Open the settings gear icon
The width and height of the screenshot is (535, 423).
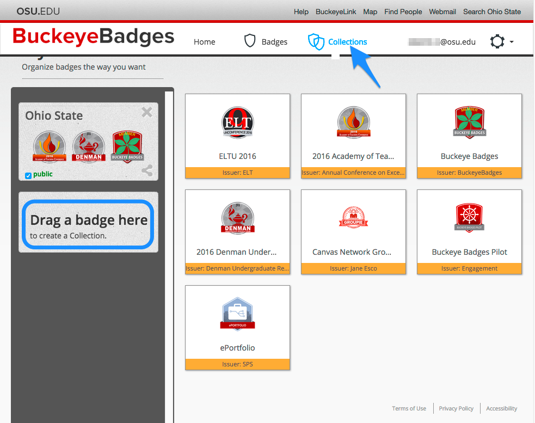coord(497,41)
